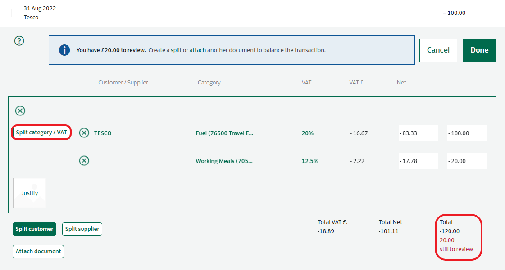Tick the Tesco transaction checkbox
Image resolution: width=505 pixels, height=270 pixels.
click(8, 13)
